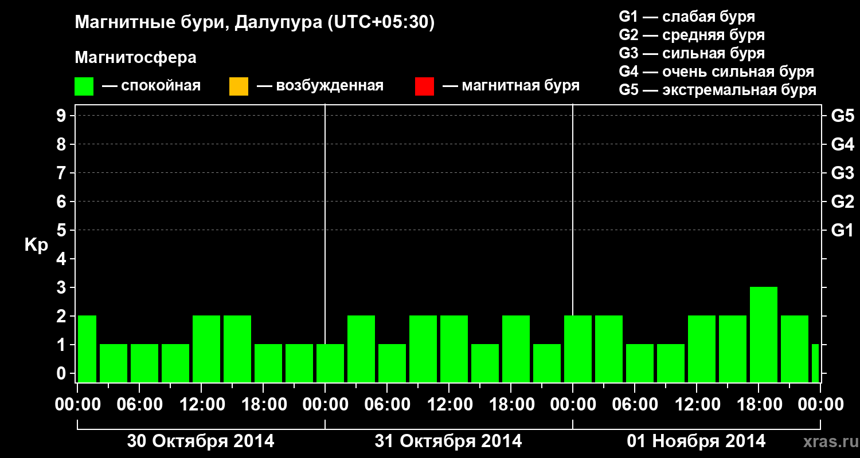Click the bar above 18:00 on 31 October
Viewport: 860px width, 458px height.
tap(516, 349)
